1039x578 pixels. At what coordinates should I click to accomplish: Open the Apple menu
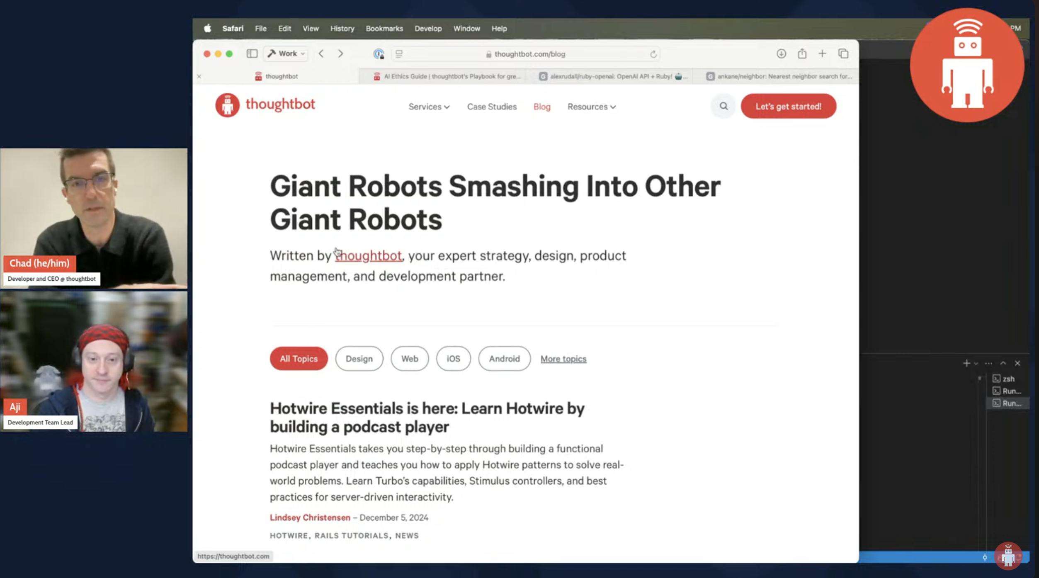click(x=207, y=28)
